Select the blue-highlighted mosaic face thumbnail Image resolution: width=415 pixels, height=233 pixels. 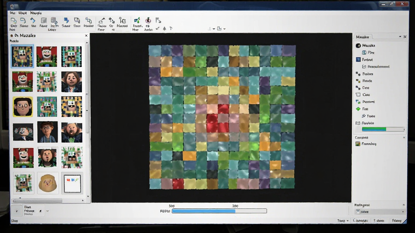click(x=23, y=56)
